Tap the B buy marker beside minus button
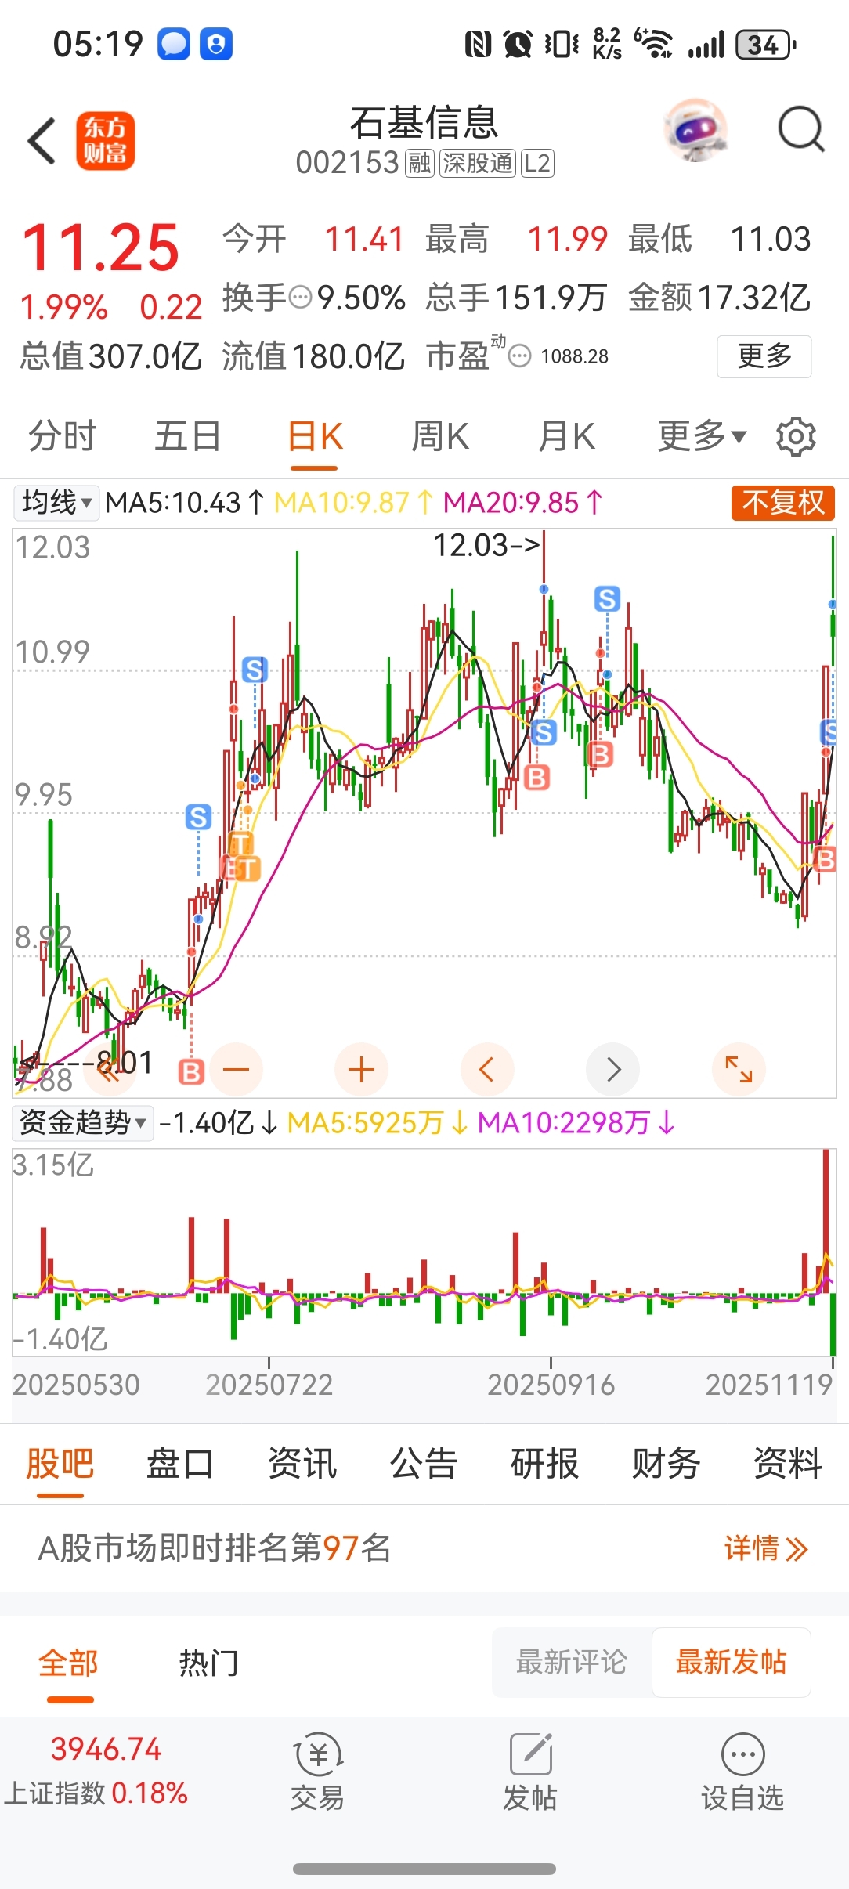 pos(191,1071)
